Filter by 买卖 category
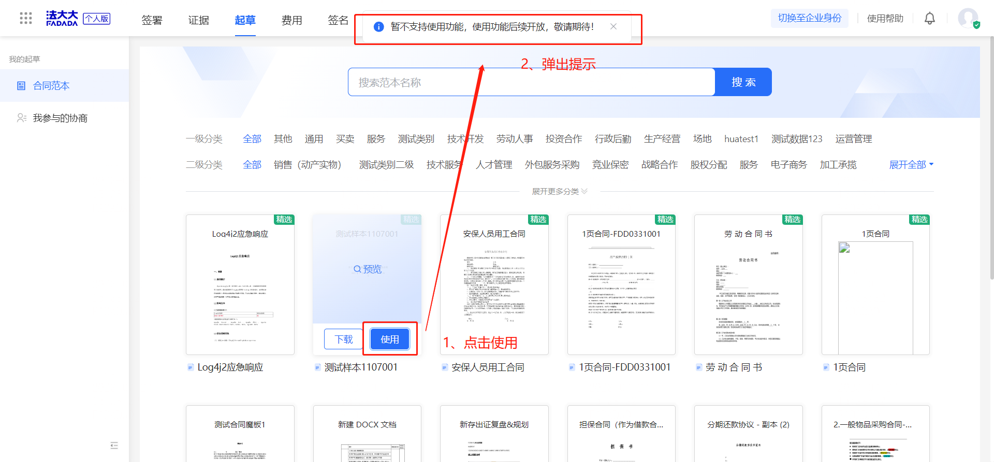994x462 pixels. [345, 139]
